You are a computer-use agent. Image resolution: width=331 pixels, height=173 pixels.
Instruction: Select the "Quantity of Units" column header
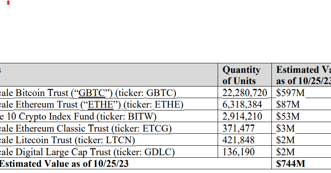pos(241,75)
